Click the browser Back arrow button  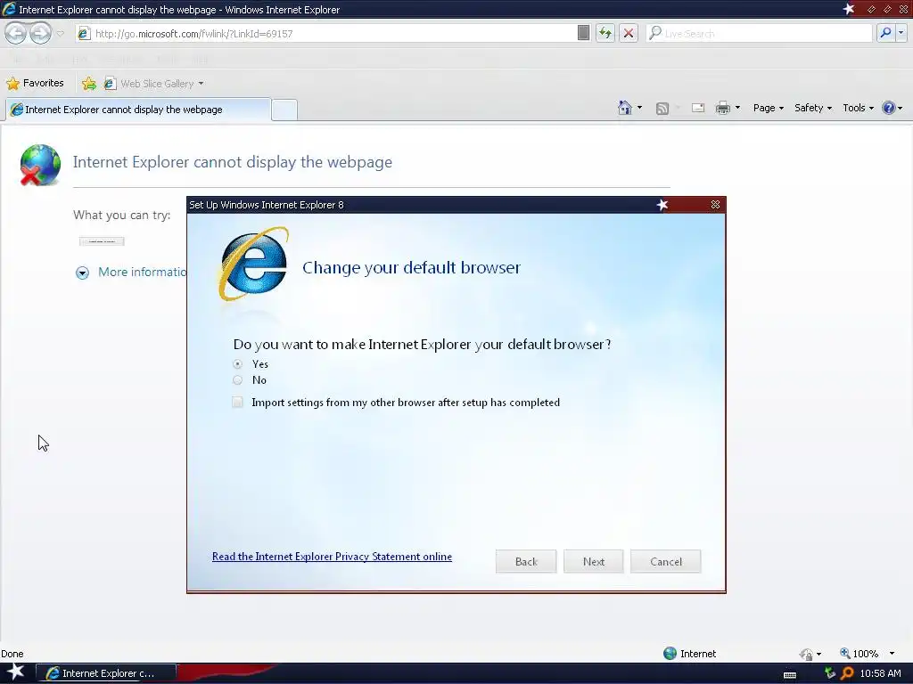tap(16, 33)
